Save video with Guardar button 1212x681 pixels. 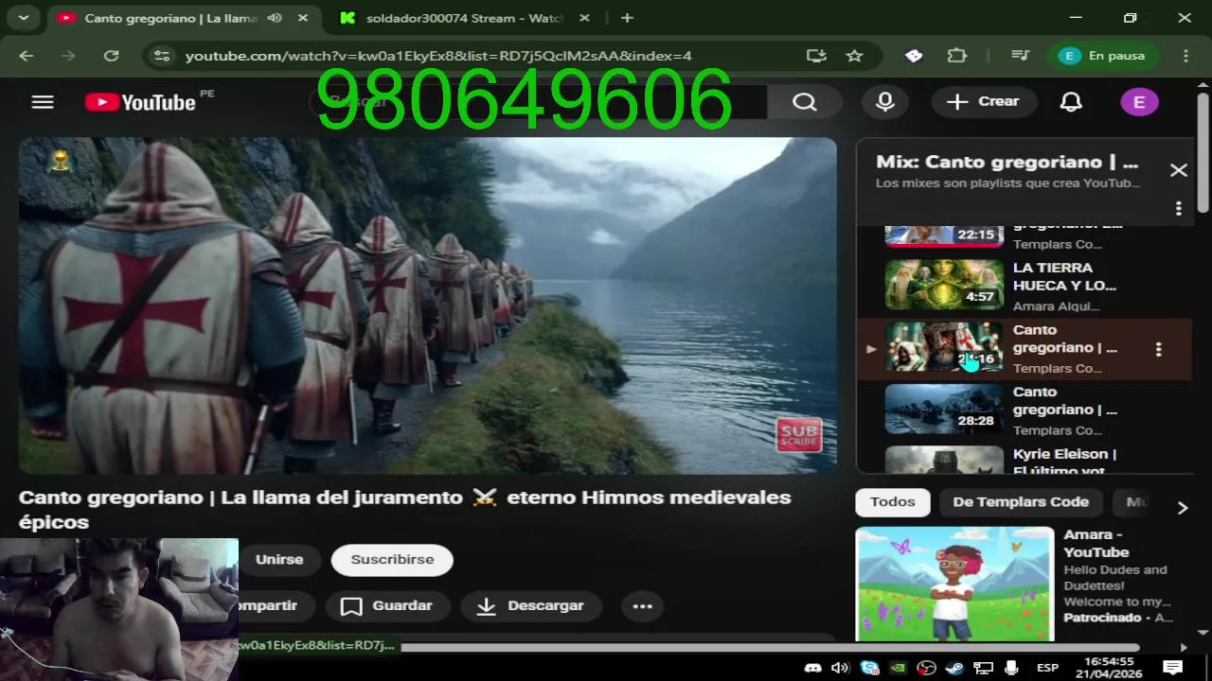click(386, 606)
